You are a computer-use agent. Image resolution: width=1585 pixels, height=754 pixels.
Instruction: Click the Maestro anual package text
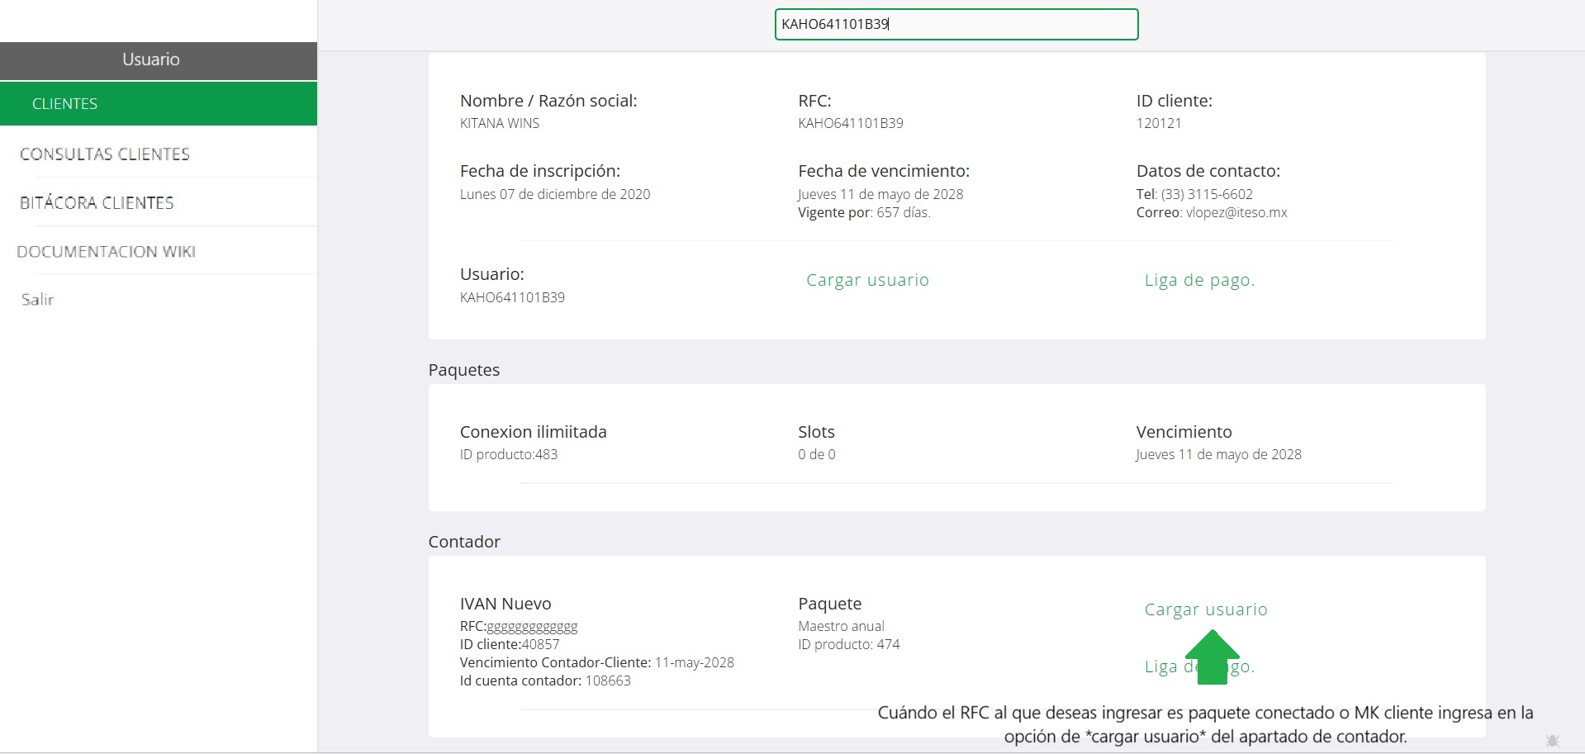coord(841,626)
